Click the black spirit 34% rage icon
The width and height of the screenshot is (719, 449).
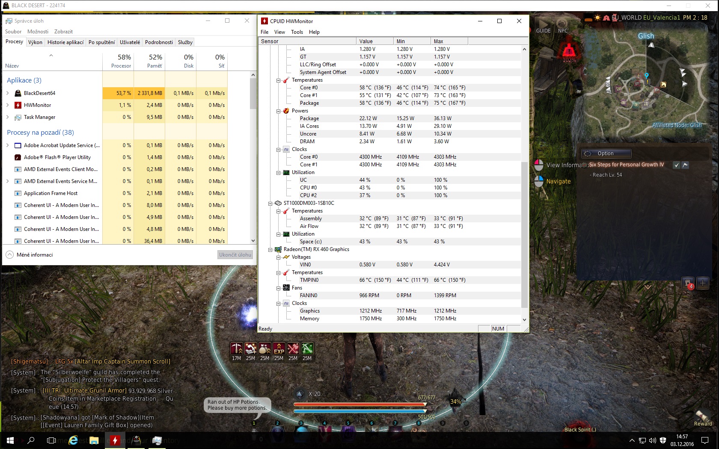pyautogui.click(x=455, y=401)
